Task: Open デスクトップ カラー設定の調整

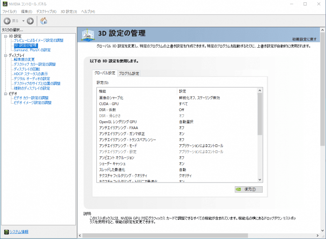Action: 35,64
